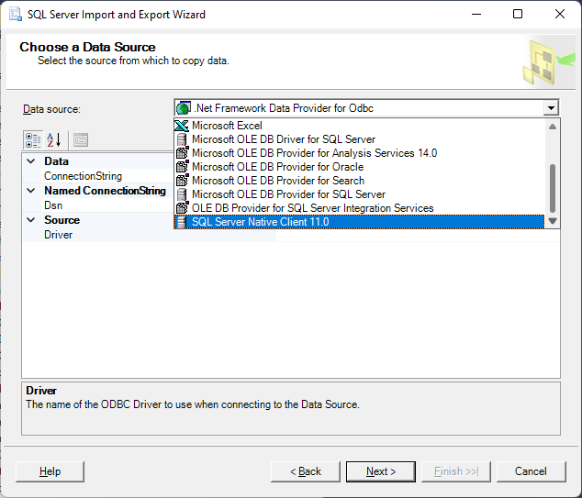This screenshot has height=498, width=582.
Task: Click the wizard icon in title bar
Action: click(16, 14)
